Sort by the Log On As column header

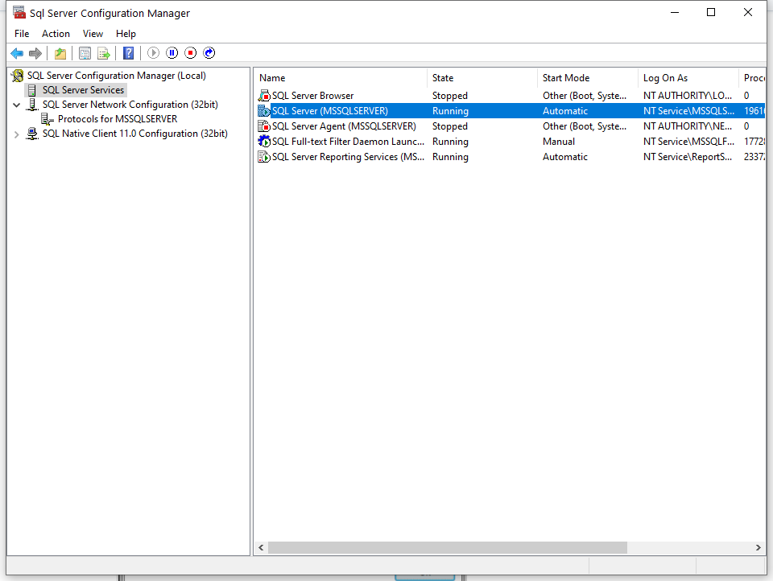[688, 78]
